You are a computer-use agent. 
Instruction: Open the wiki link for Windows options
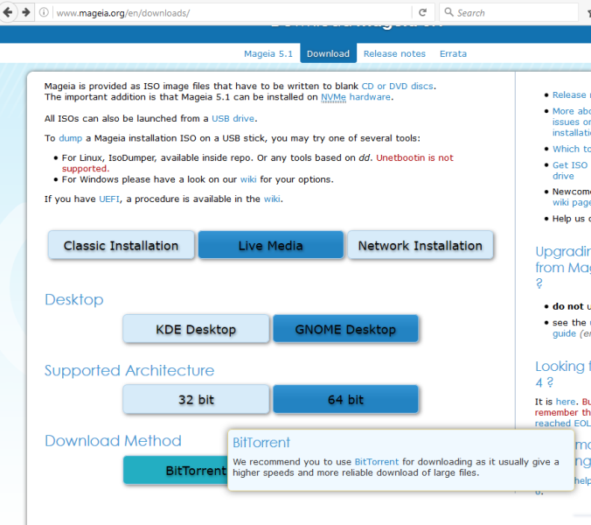click(x=248, y=179)
